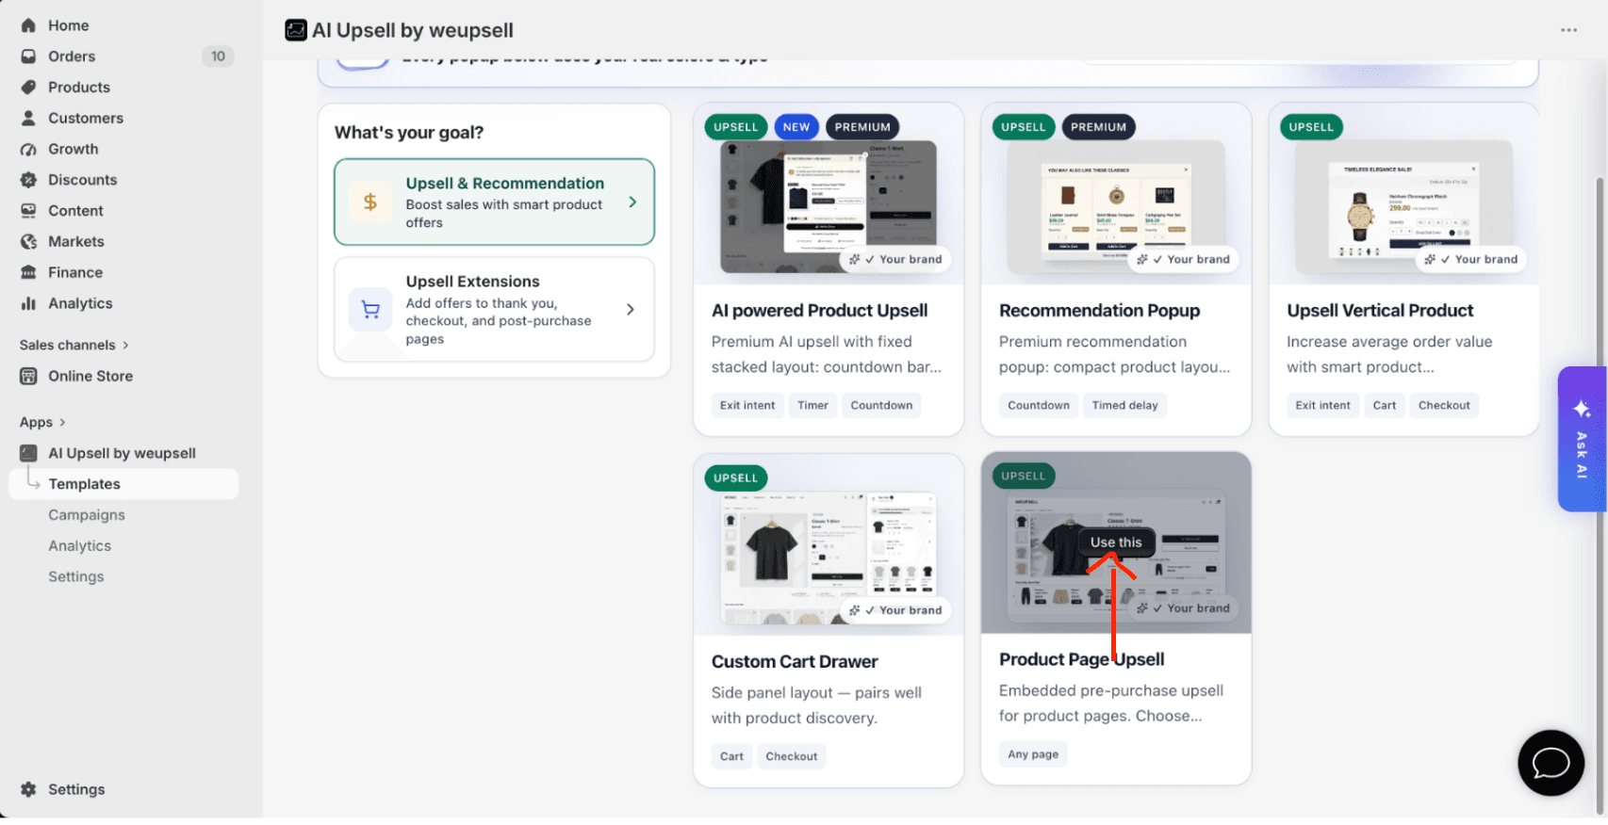Open Upsell & Recommendation chevron arrow
Image resolution: width=1608 pixels, height=825 pixels.
(x=632, y=202)
